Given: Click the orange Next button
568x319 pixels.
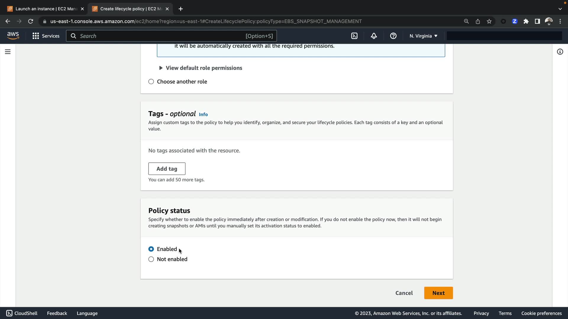Looking at the screenshot, I should (x=438, y=293).
